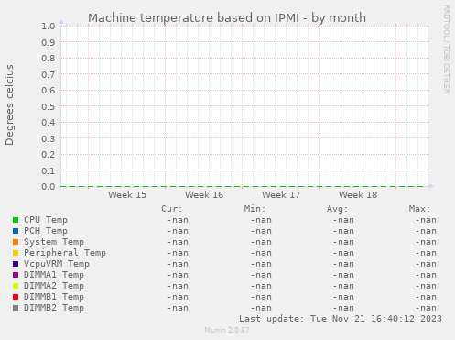This screenshot has height=340, width=455.
Task: Select the DIMMA2 Temp legend label
Action: tap(54, 286)
